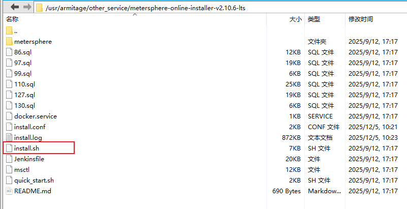Click the file name 99.sql

point(23,73)
